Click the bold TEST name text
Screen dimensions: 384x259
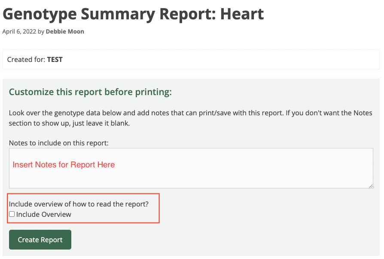(55, 60)
